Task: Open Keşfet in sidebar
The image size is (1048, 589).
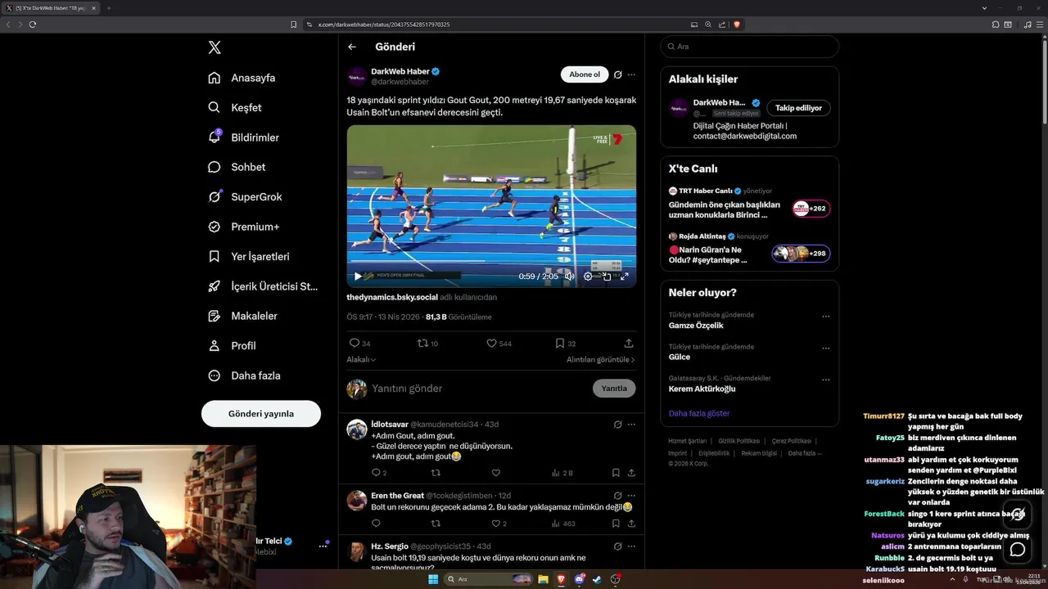Action: click(235, 107)
